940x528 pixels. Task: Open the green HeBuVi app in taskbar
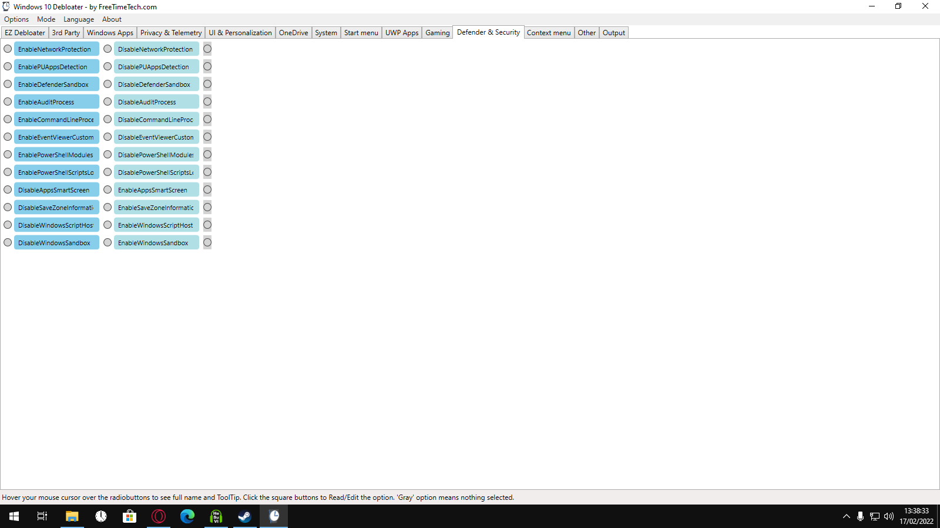point(216,516)
